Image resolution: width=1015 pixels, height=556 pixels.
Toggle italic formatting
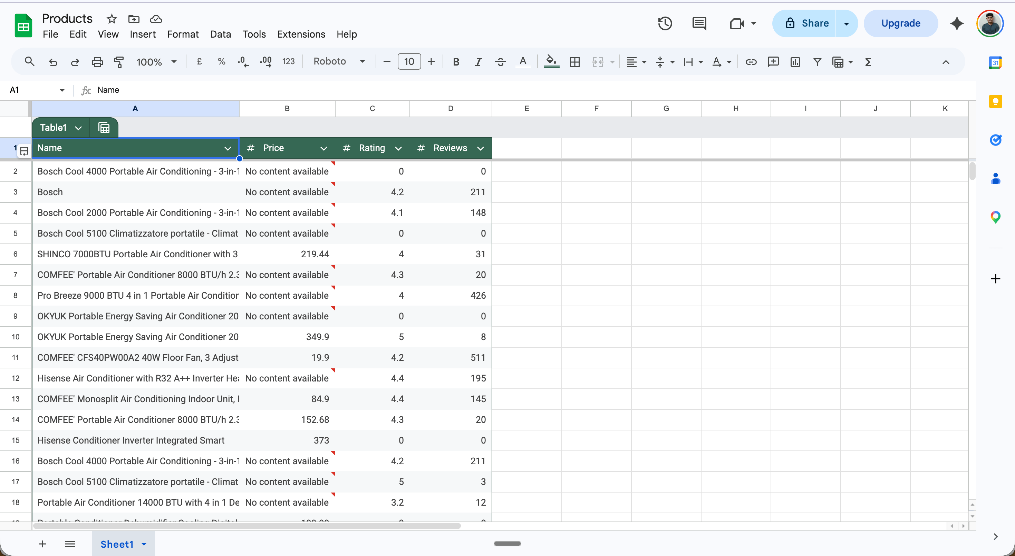point(478,62)
